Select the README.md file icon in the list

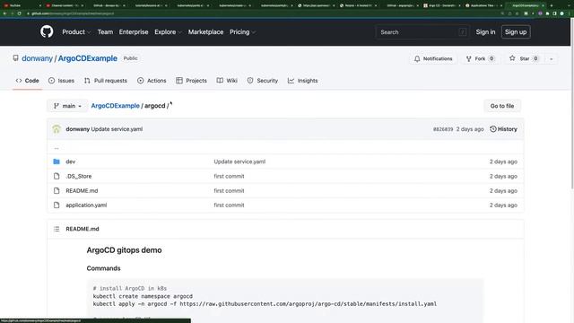(x=57, y=191)
